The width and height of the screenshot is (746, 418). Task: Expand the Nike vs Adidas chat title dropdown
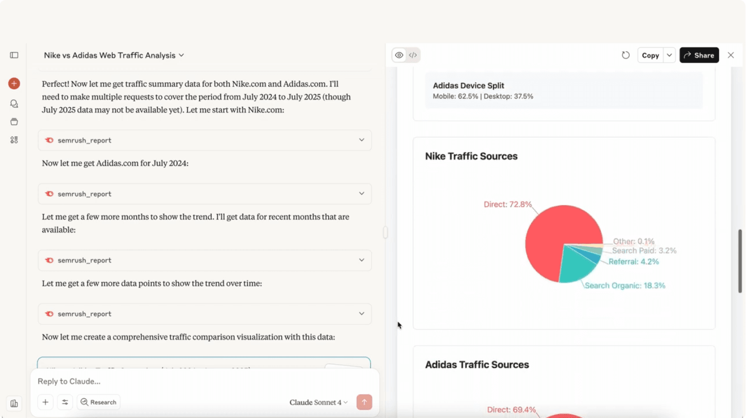tap(114, 55)
